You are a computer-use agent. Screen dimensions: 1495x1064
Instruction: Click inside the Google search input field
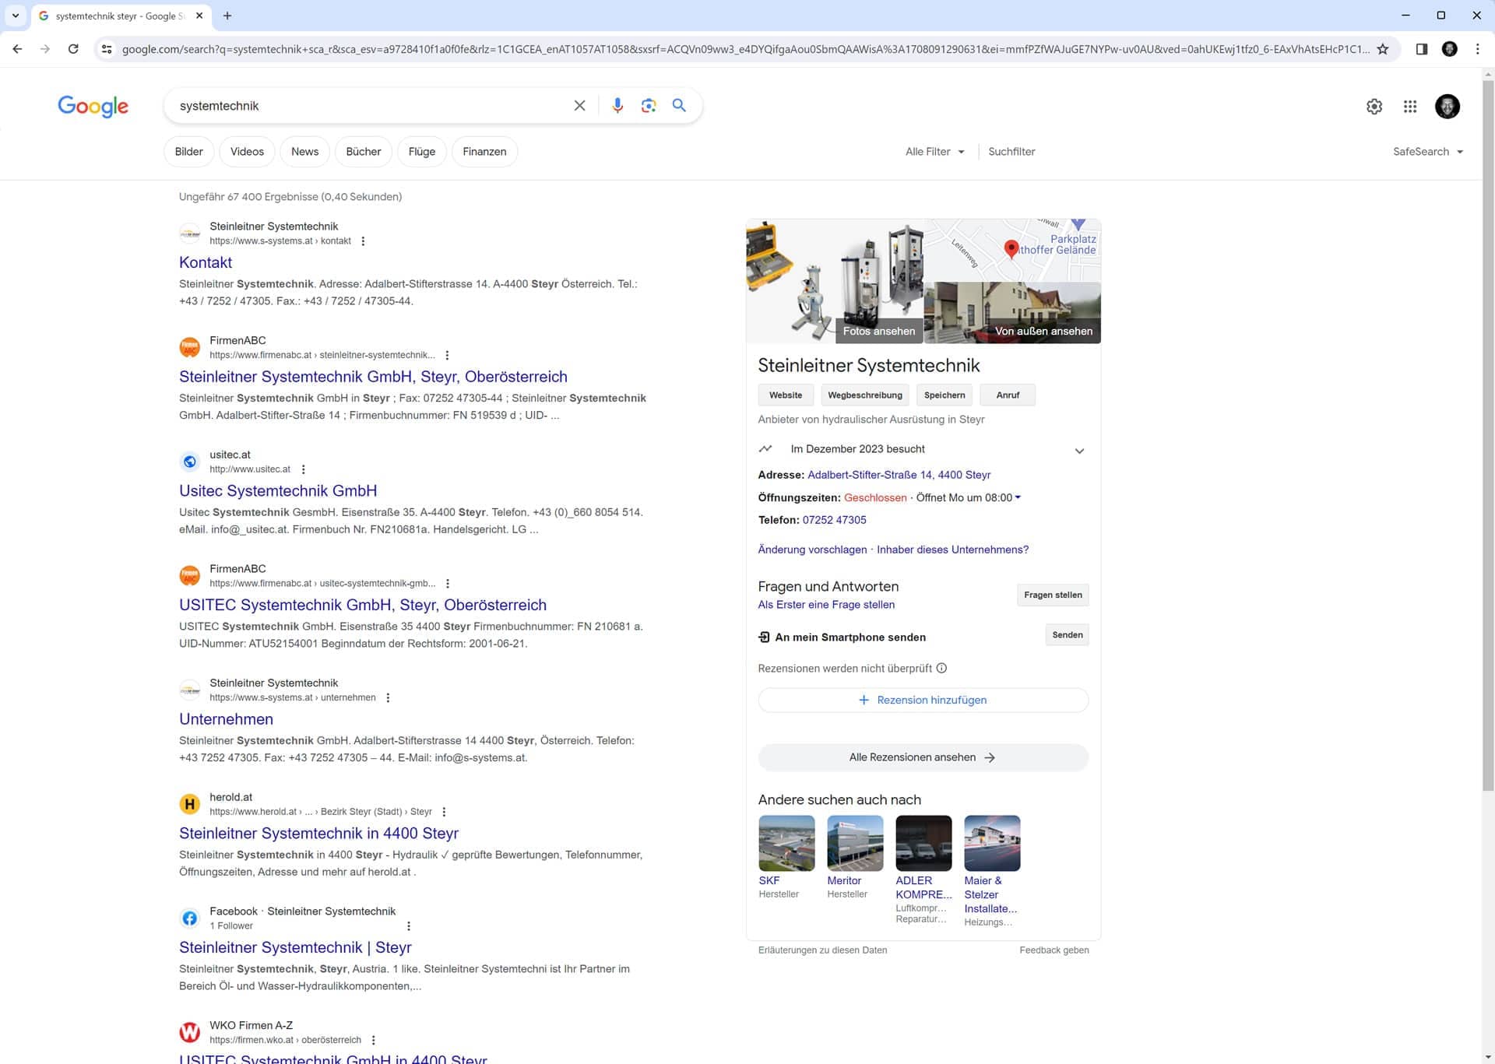pos(366,106)
